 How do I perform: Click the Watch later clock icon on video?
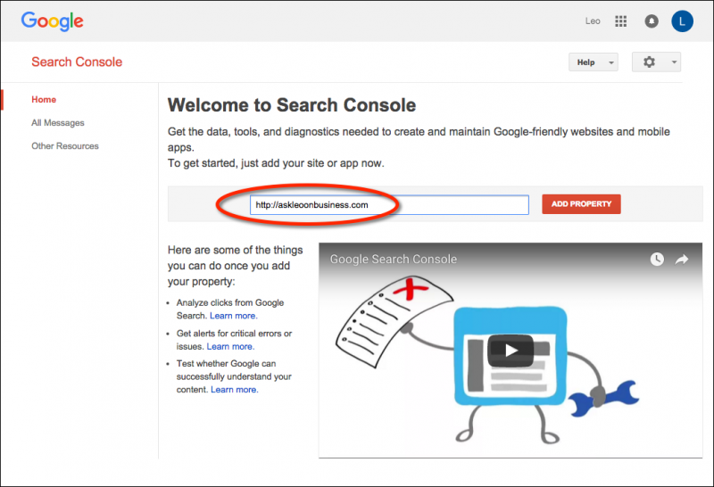tap(657, 259)
